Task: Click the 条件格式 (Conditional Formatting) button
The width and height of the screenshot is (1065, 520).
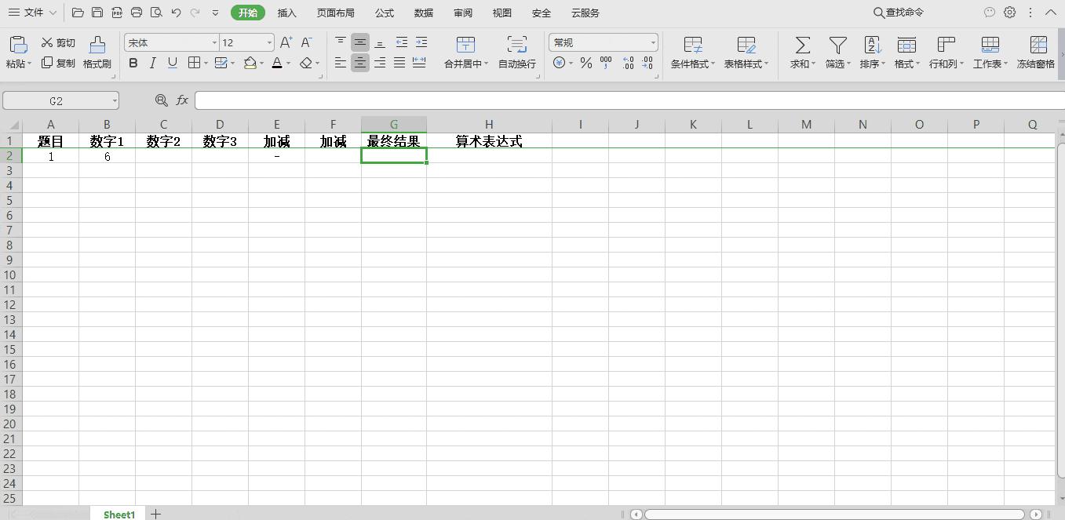Action: point(692,52)
